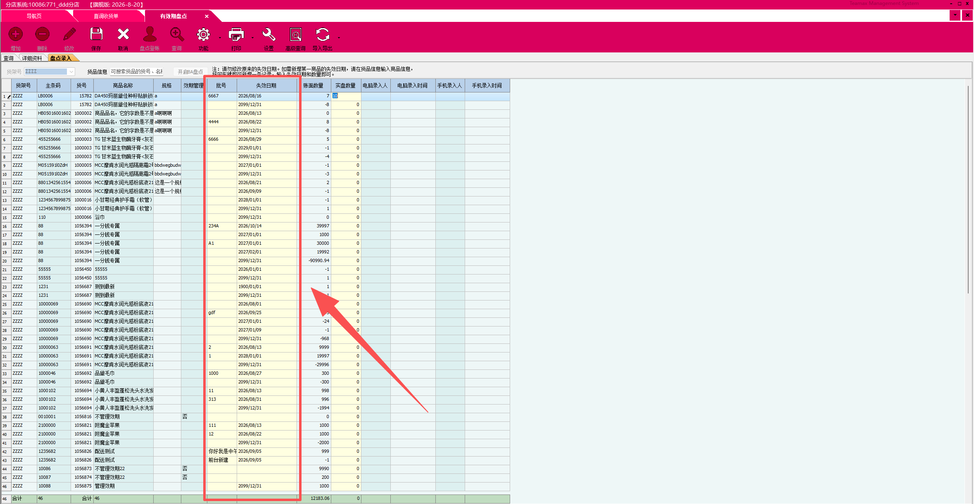Image resolution: width=974 pixels, height=504 pixels.
Task: Expand the 导入导出 dropdown arrow
Action: pos(339,38)
